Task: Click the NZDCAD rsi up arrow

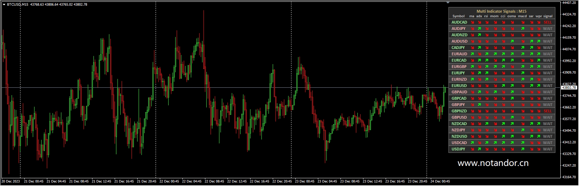Action: (x=487, y=124)
